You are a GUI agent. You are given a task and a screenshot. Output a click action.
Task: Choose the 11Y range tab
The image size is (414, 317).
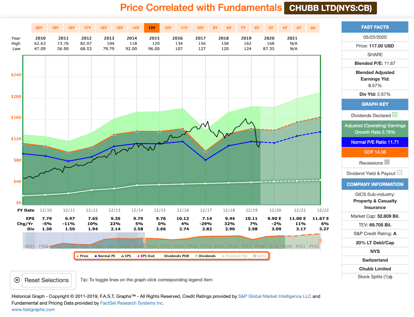tap(184, 28)
